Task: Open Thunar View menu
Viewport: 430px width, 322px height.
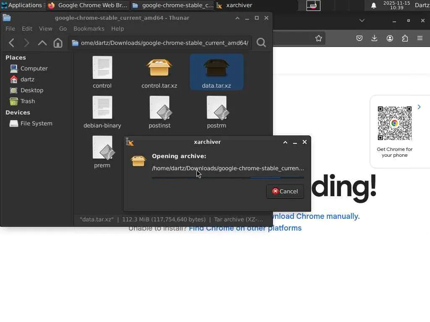Action: [45, 29]
